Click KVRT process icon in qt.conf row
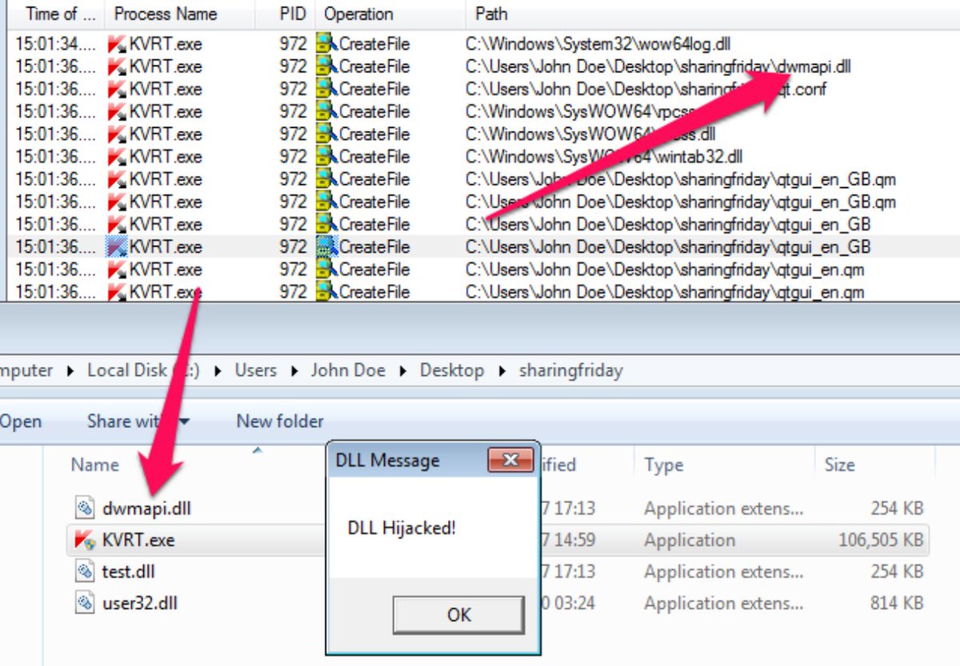 (x=117, y=88)
